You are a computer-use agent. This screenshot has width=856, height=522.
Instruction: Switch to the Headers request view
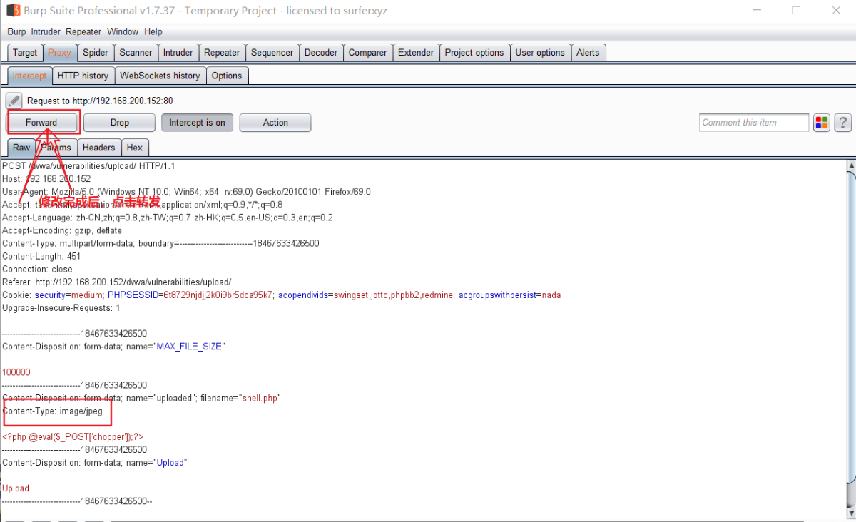coord(98,148)
